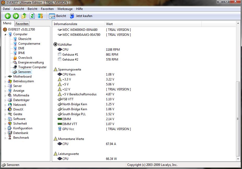Click Jetzt kaufen to buy now
This screenshot has height=169, width=242.
[81, 16]
